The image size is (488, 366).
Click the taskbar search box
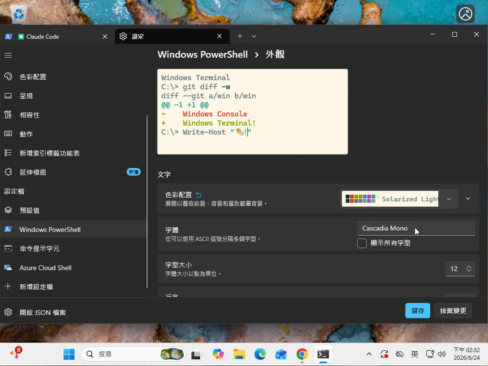click(133, 354)
